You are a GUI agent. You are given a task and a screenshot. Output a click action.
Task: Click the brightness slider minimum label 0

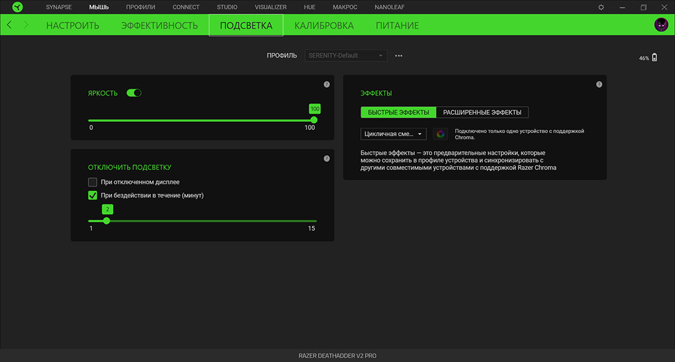click(x=91, y=128)
